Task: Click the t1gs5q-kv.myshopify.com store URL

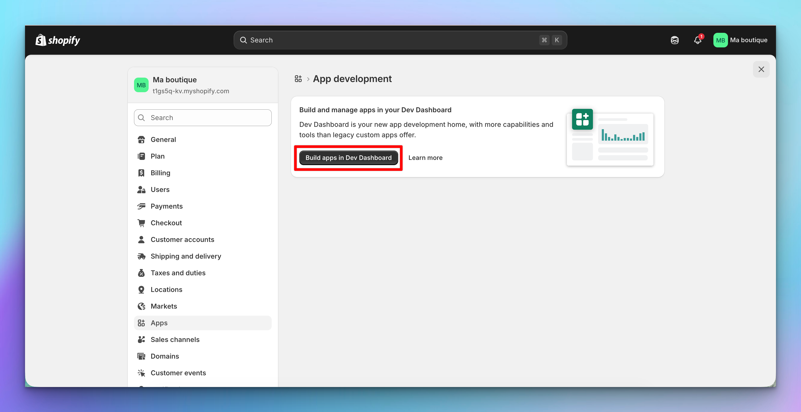Action: (191, 91)
